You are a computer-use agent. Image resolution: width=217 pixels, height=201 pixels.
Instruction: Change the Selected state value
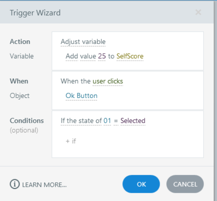click(x=133, y=121)
